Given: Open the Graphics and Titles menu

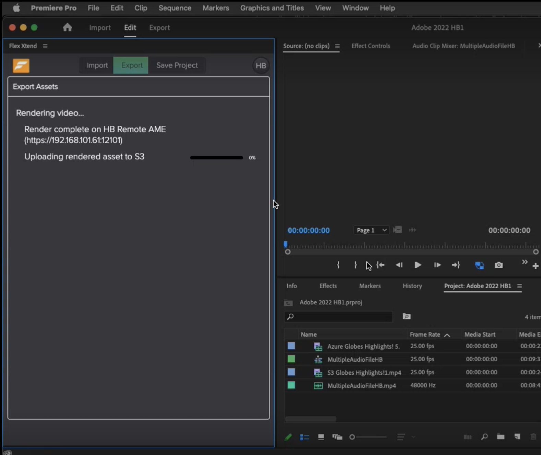Looking at the screenshot, I should [x=272, y=8].
